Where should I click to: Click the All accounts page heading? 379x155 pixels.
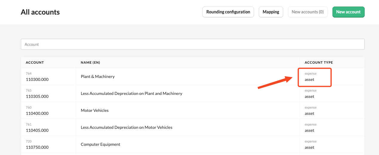[x=40, y=12]
